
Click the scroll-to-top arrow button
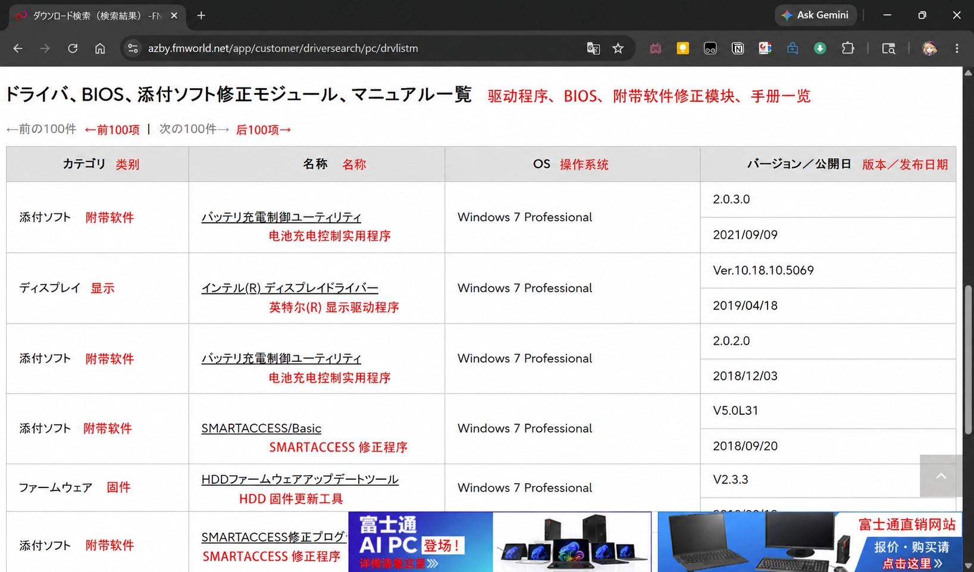pos(941,476)
